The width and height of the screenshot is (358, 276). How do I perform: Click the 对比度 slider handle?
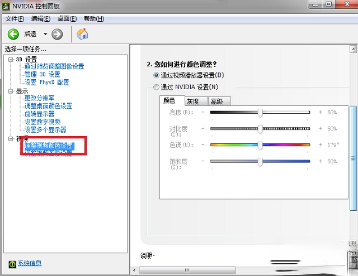pos(260,129)
